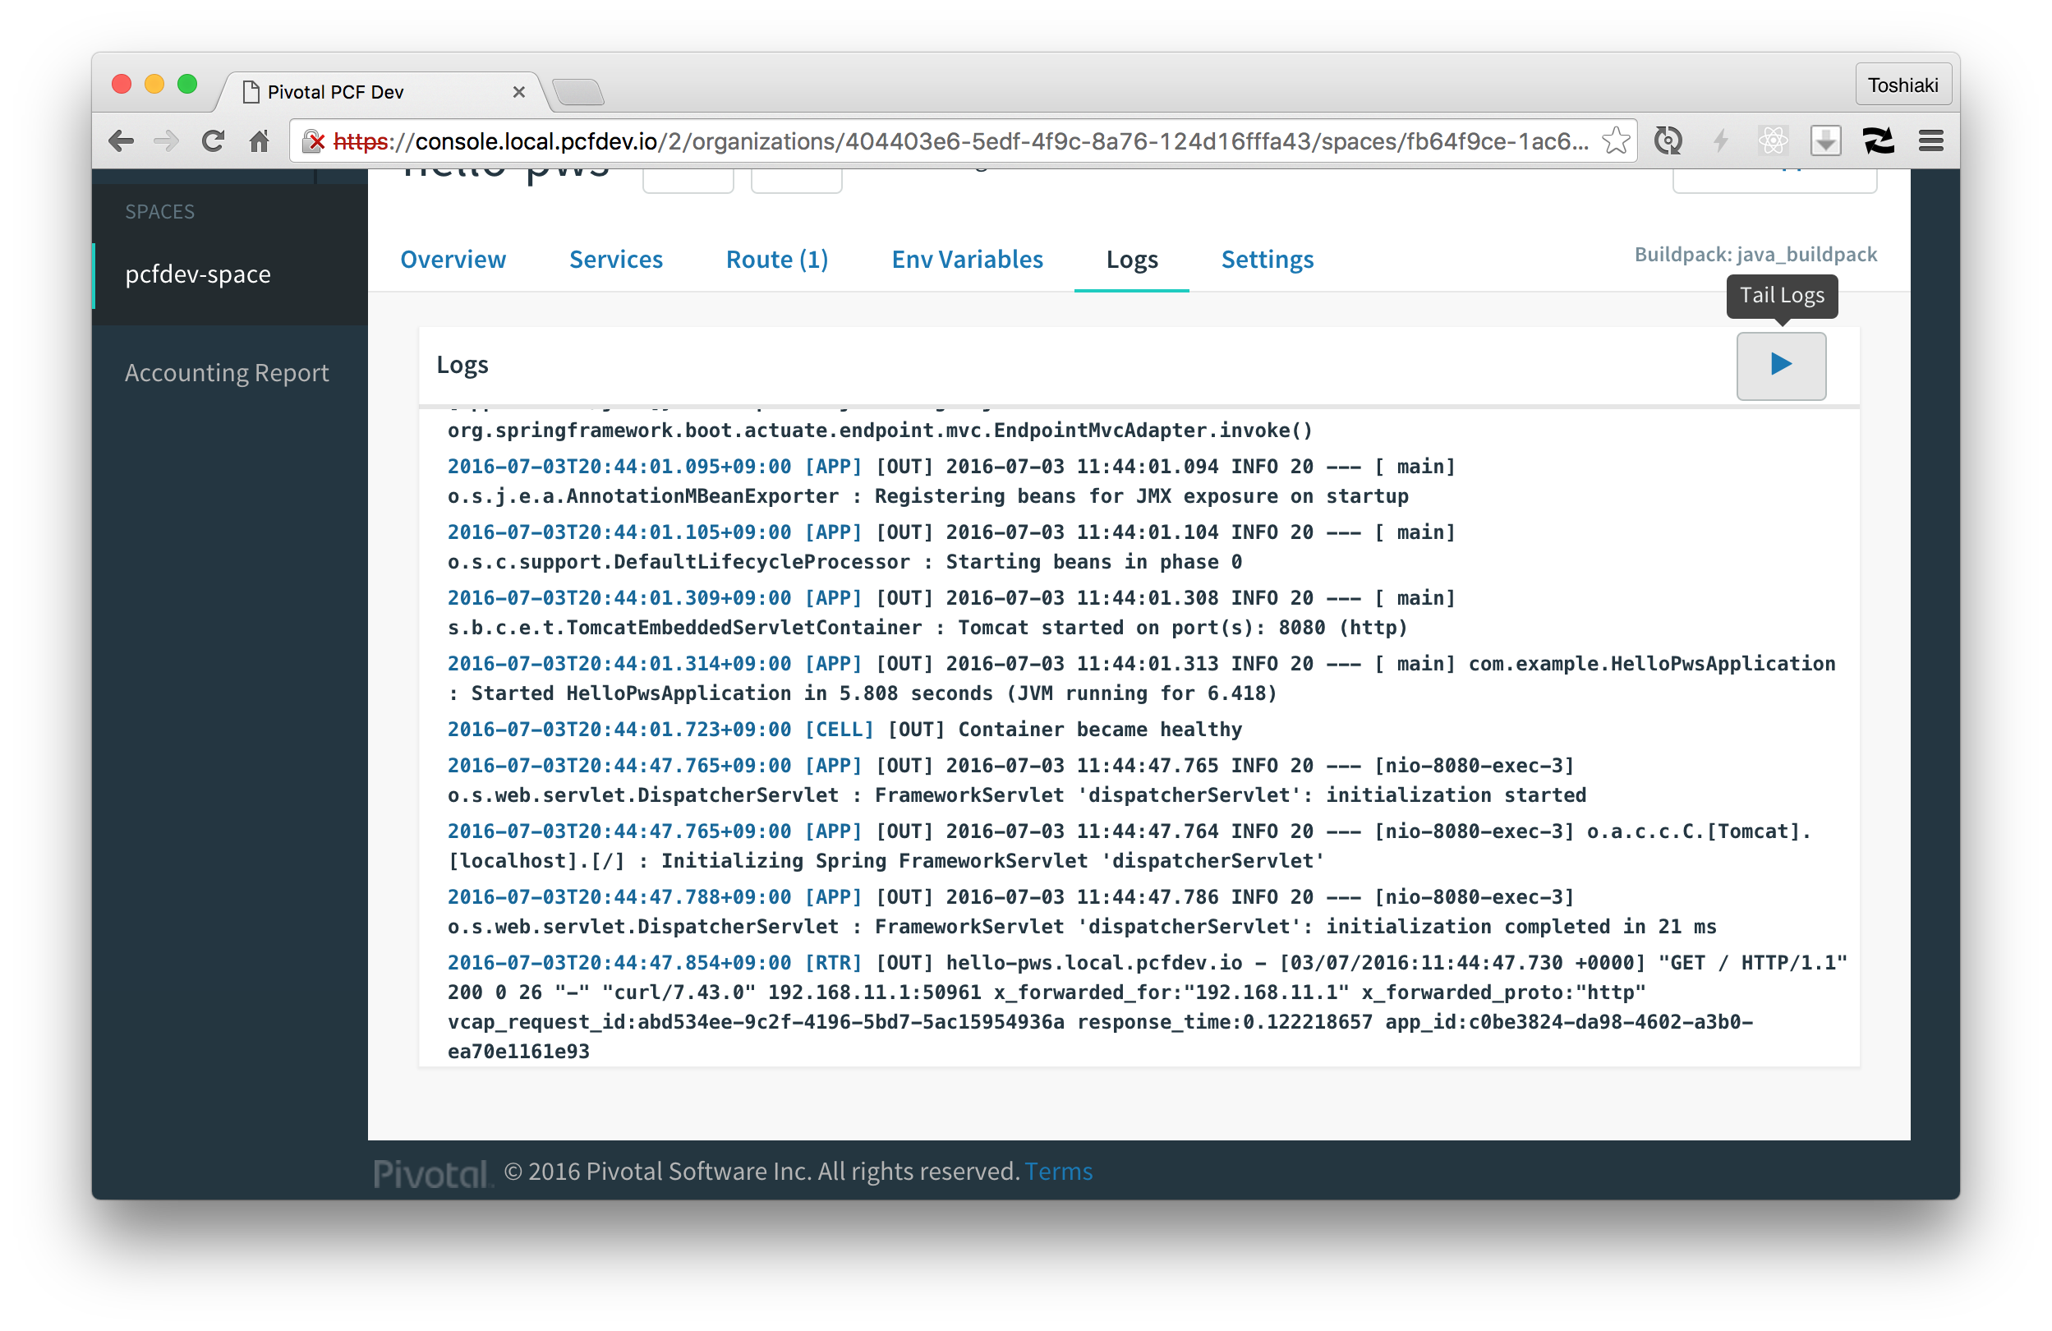This screenshot has width=2052, height=1331.
Task: Click the Terms link in footer
Action: [x=1058, y=1172]
